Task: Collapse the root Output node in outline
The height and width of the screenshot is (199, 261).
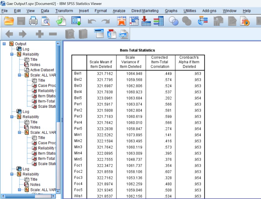Action: pyautogui.click(x=4, y=44)
